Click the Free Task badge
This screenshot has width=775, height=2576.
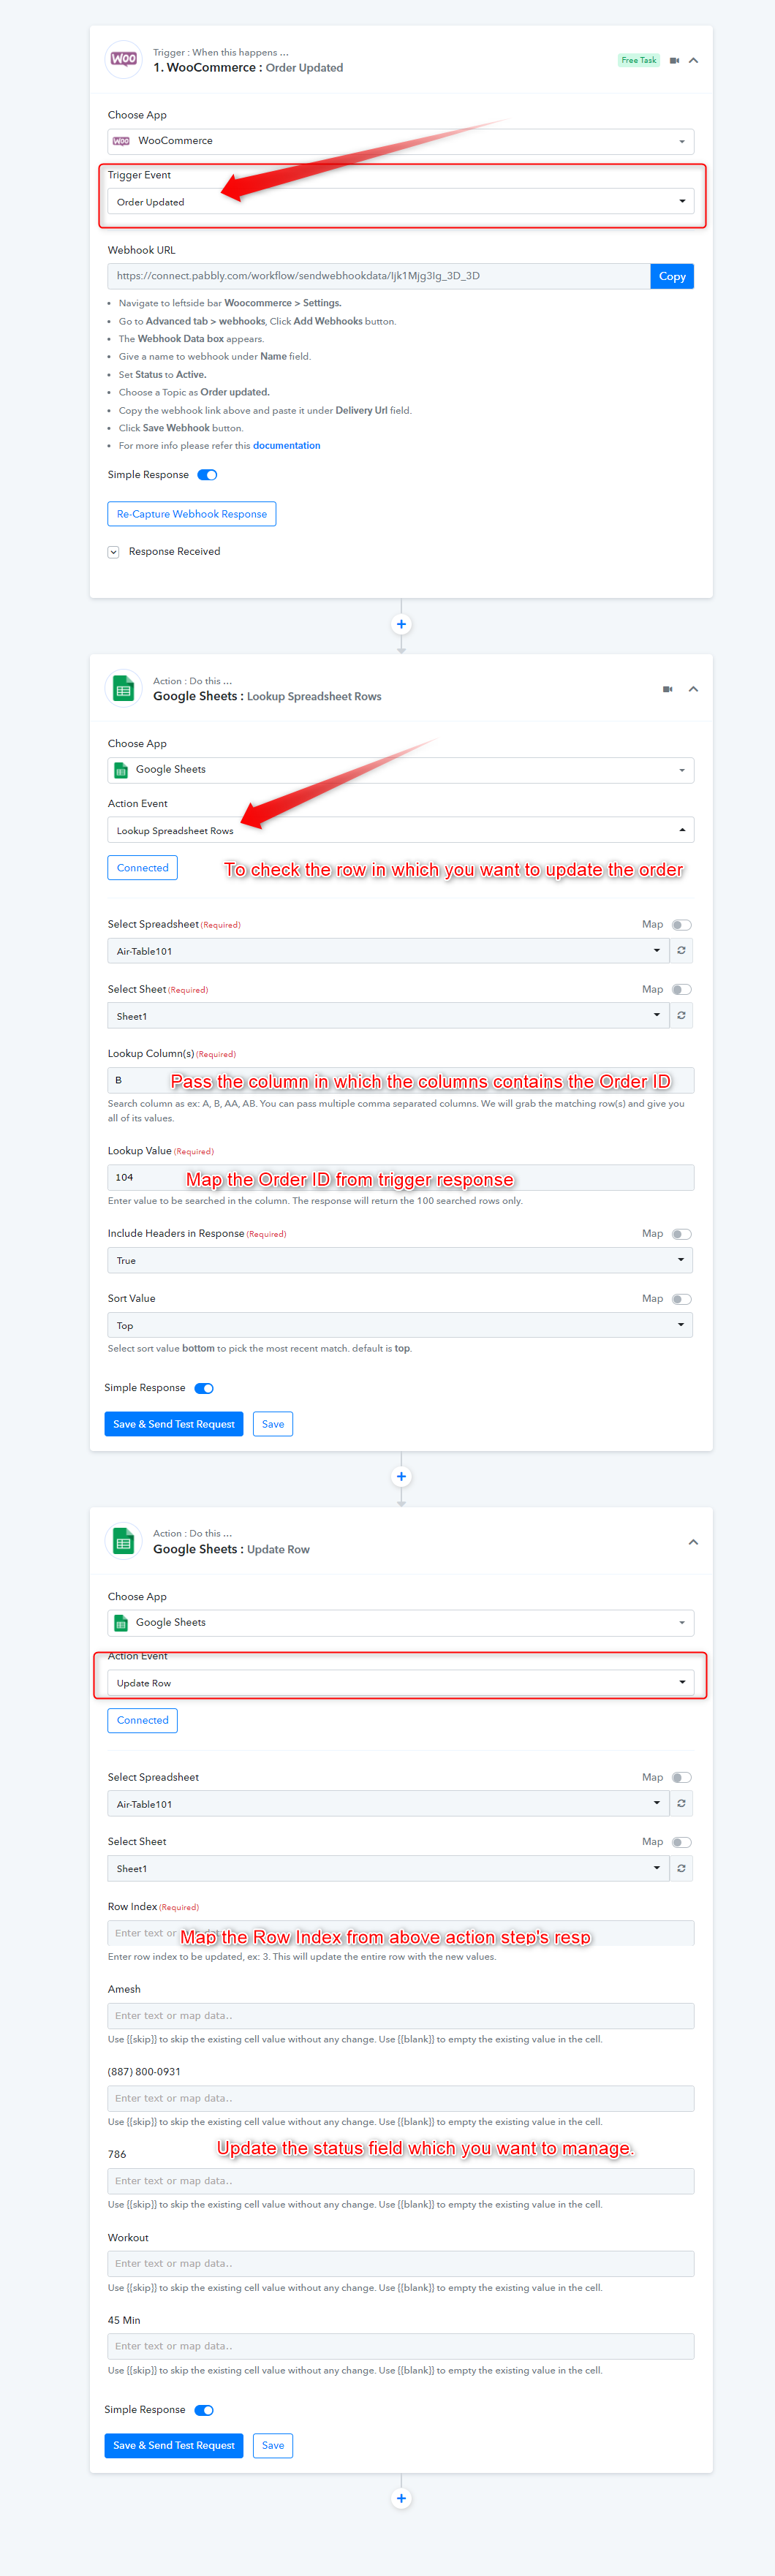point(639,60)
